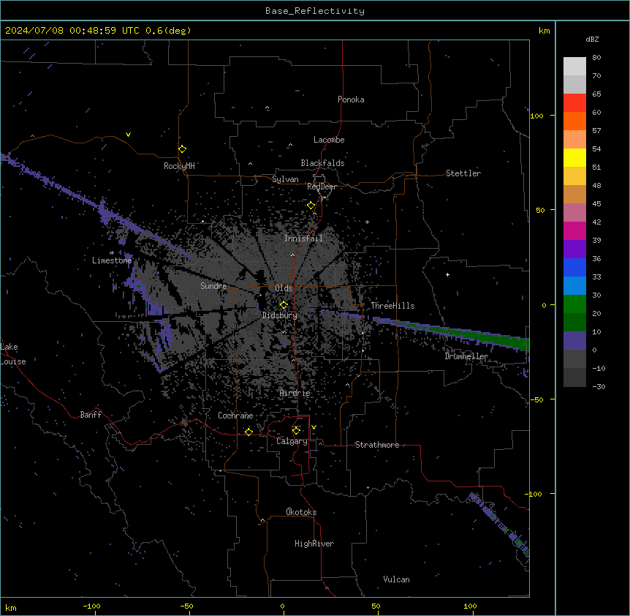Click the Vulcan label
This screenshot has height=616, width=630.
click(397, 579)
